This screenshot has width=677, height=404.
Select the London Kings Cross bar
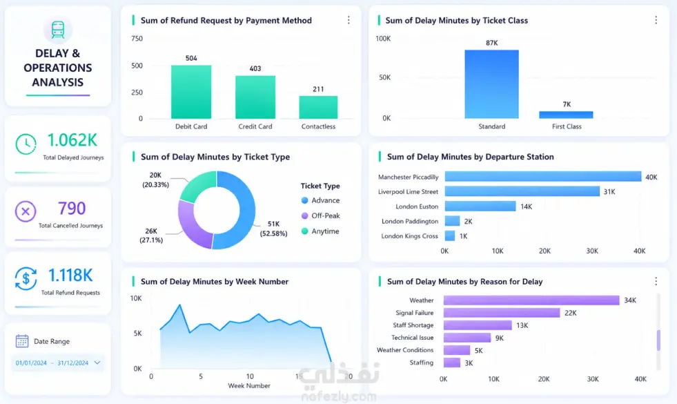pos(450,235)
